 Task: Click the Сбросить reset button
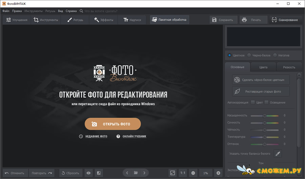[70, 173]
